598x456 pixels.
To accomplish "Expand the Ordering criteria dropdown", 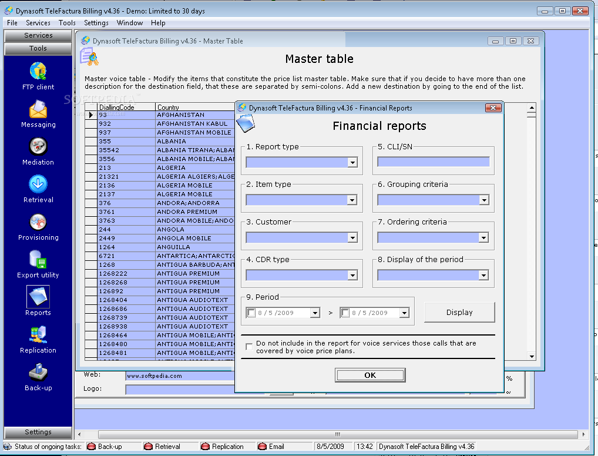I will point(484,238).
